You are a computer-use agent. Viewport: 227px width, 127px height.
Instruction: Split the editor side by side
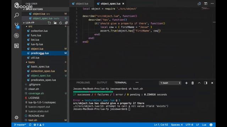(206, 4)
